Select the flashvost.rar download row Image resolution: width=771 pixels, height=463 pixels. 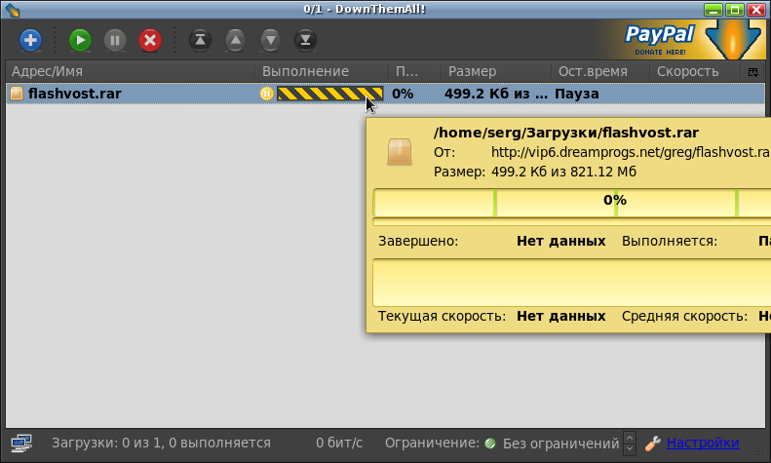point(386,94)
